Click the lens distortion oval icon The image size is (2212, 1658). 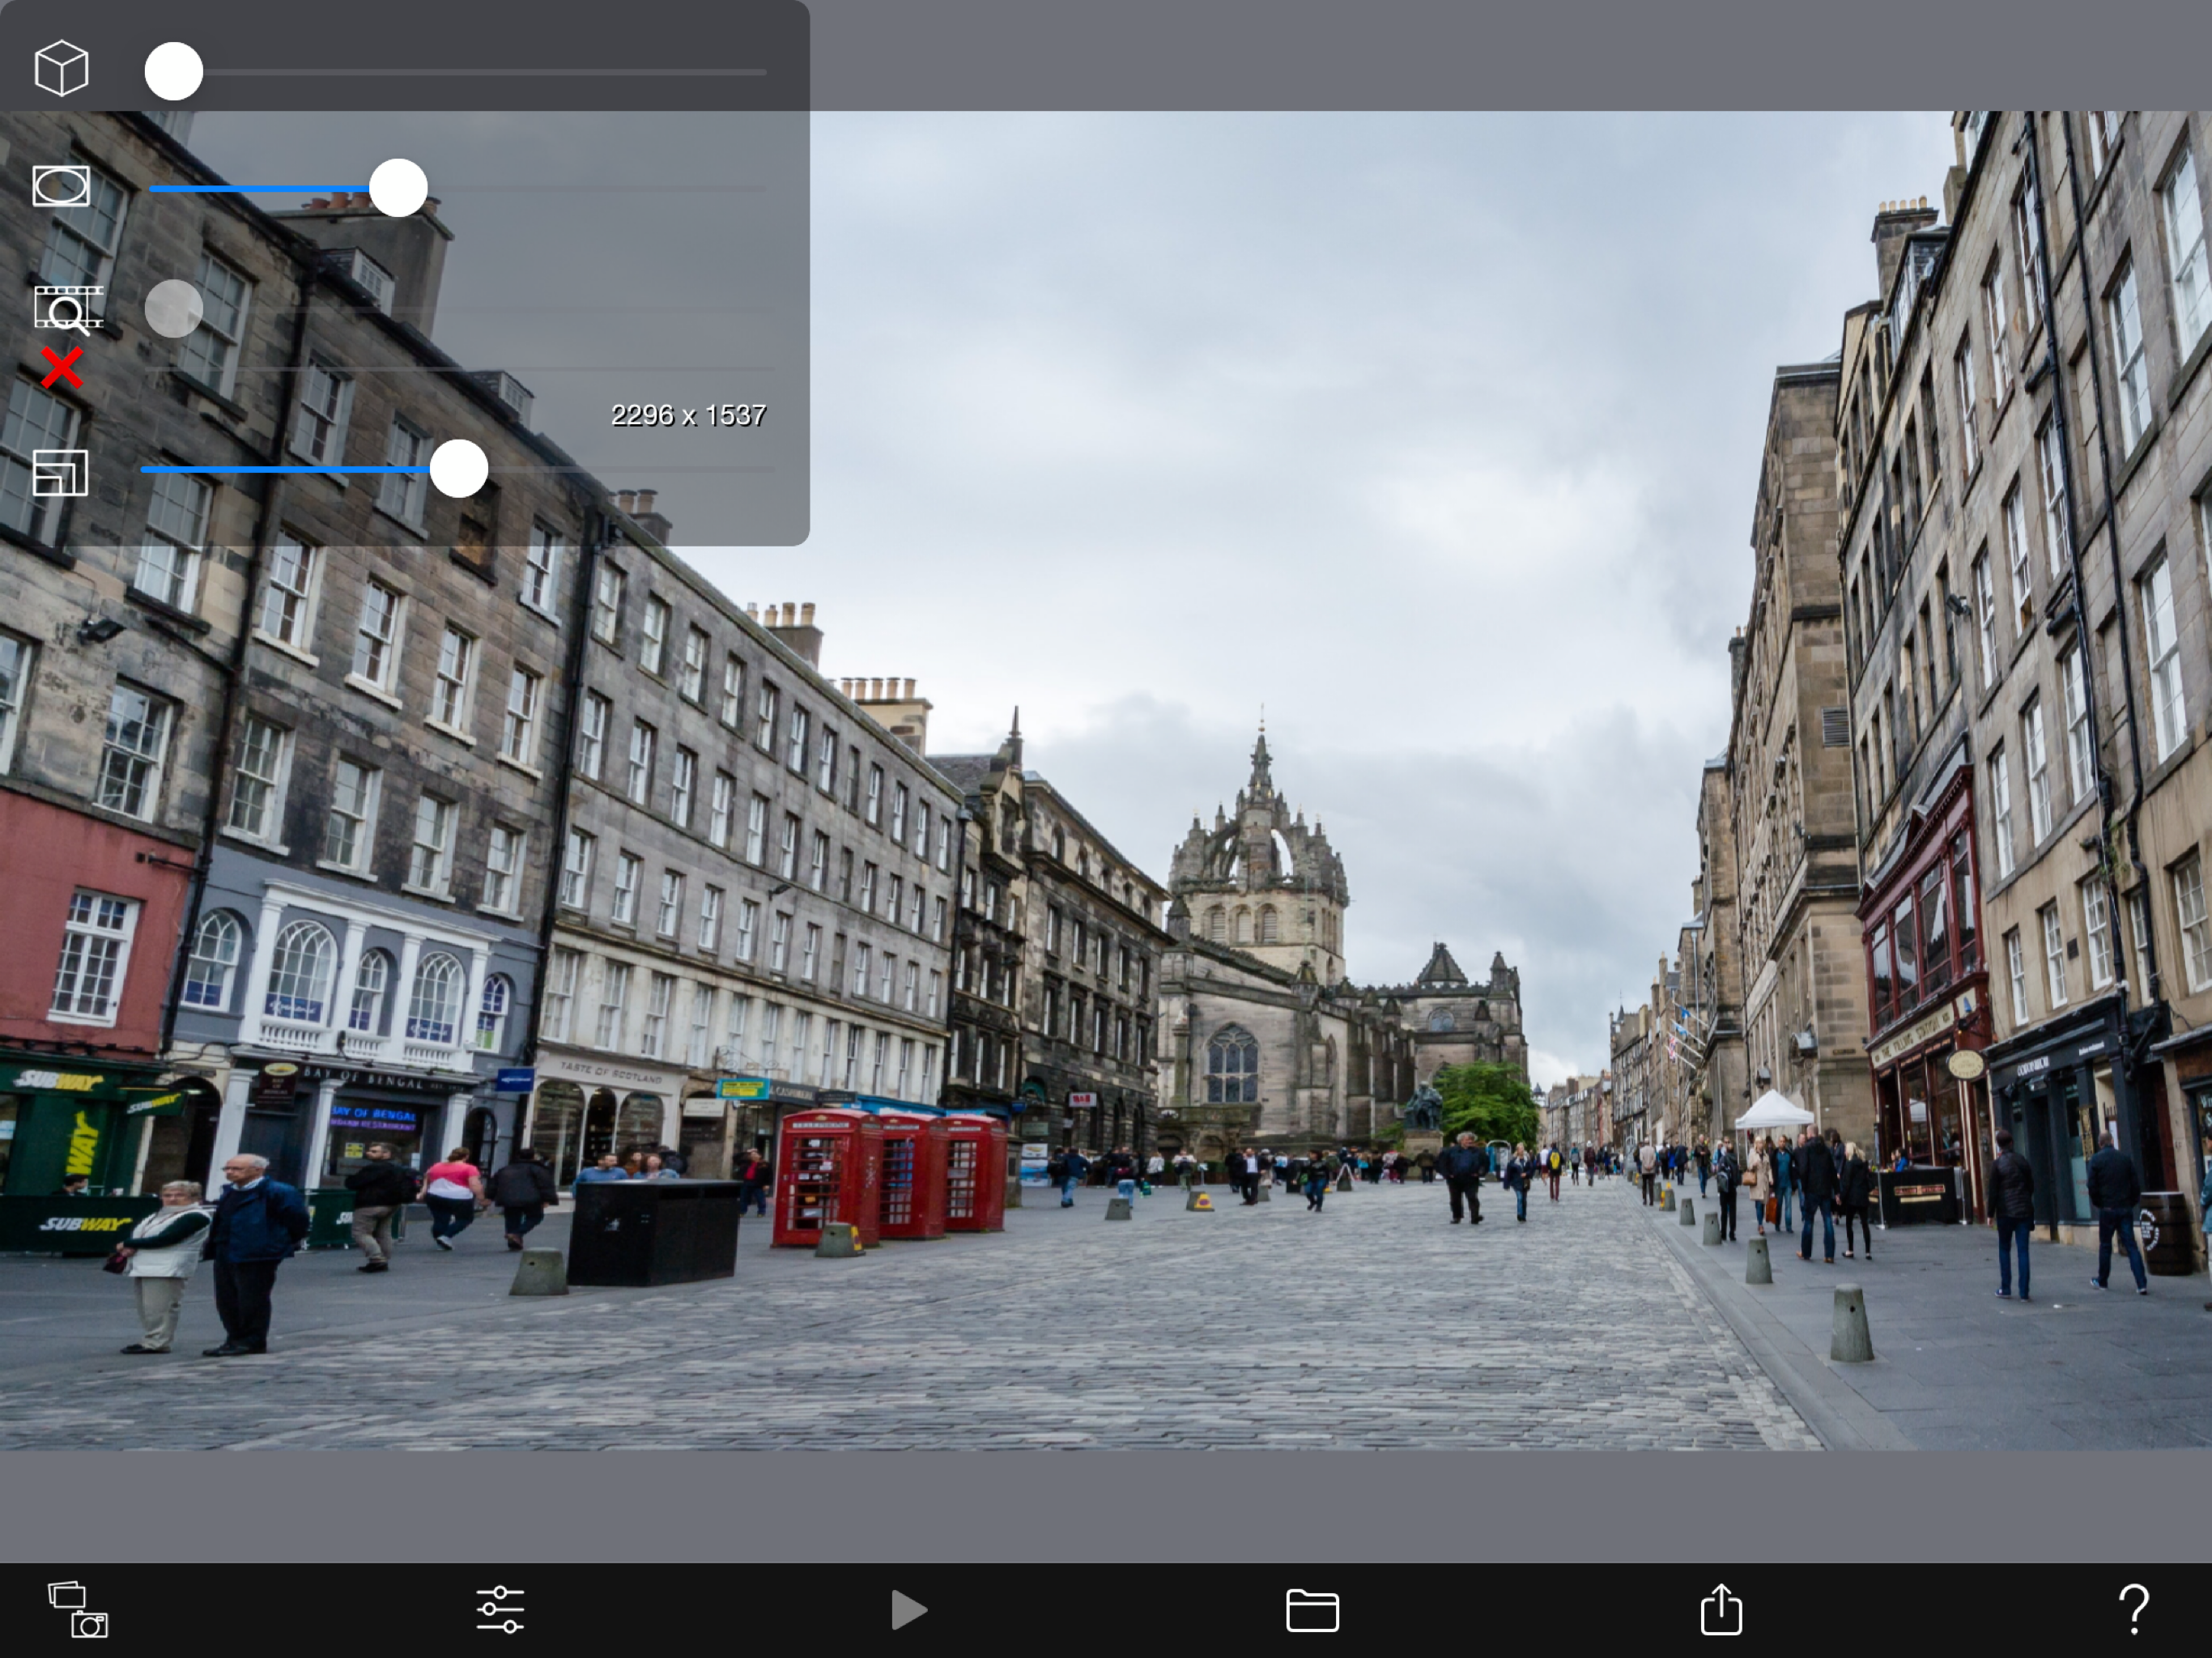pyautogui.click(x=61, y=186)
